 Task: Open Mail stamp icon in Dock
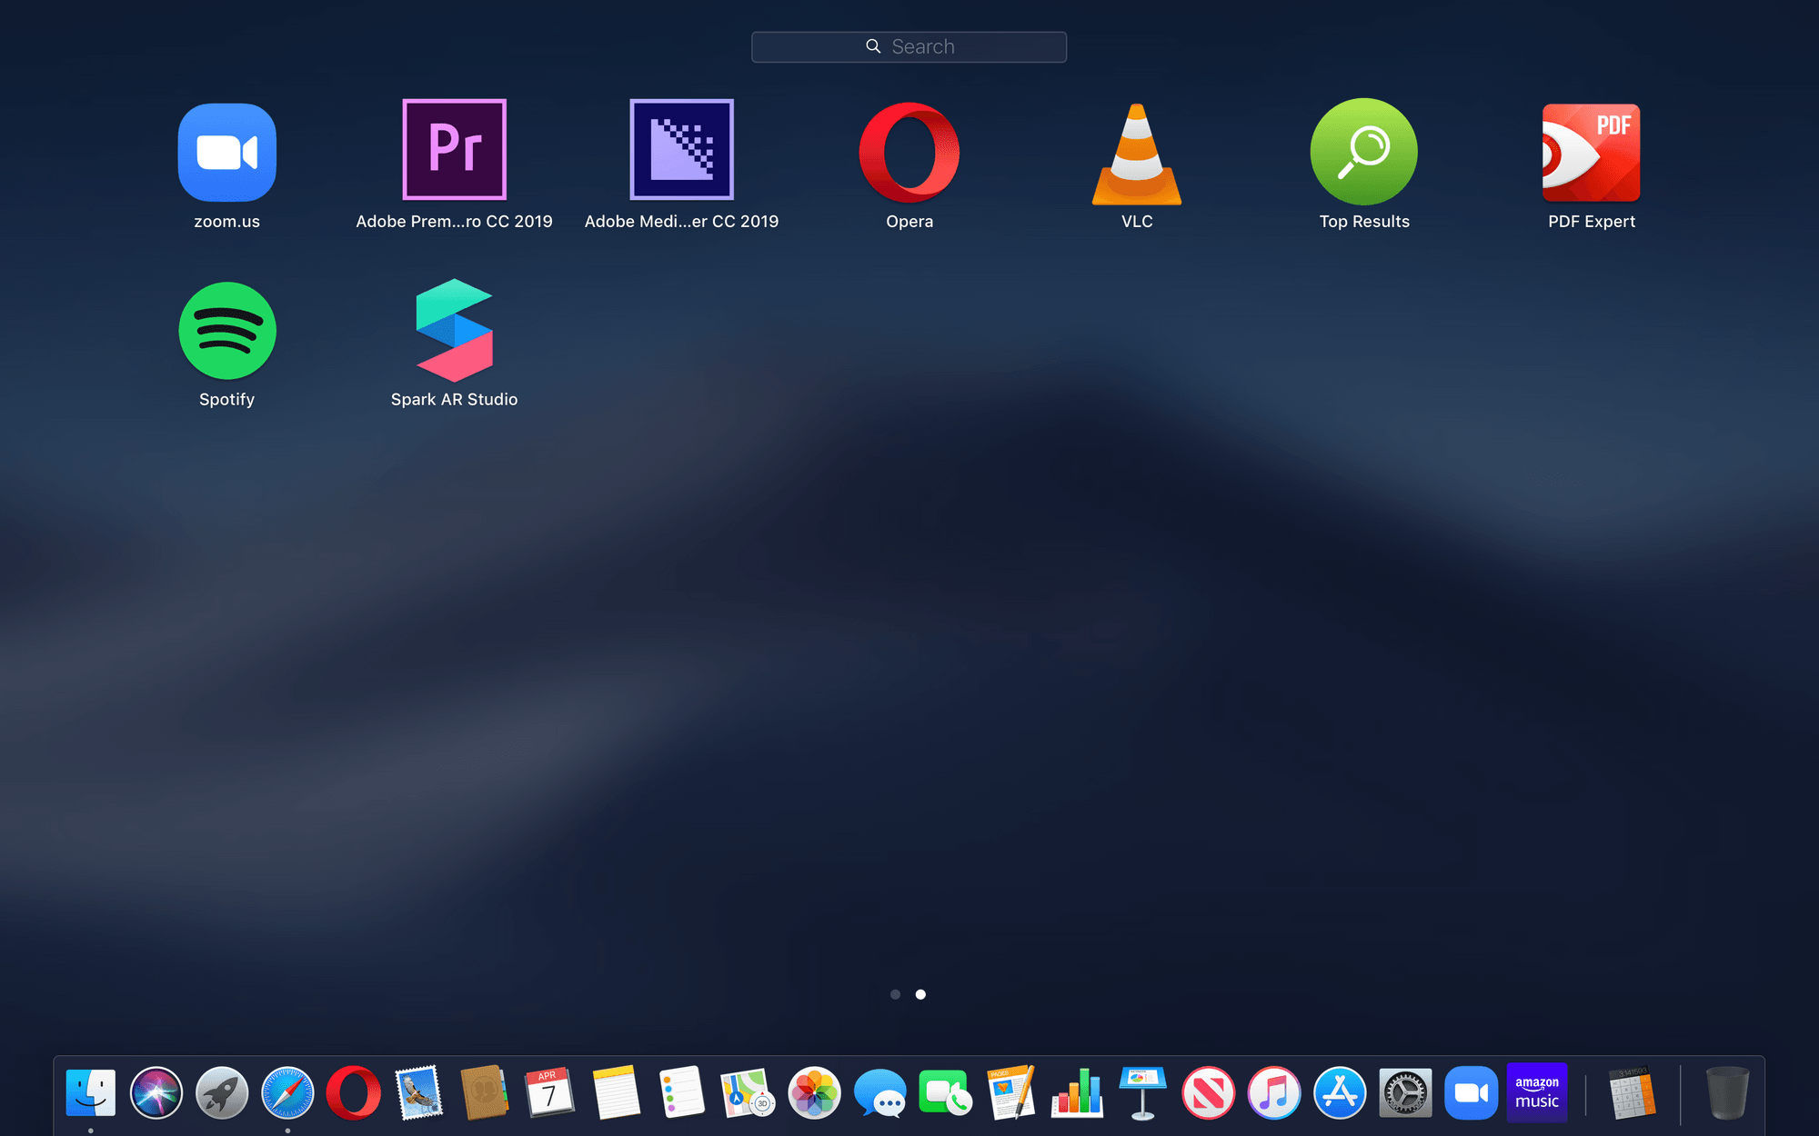coord(419,1092)
